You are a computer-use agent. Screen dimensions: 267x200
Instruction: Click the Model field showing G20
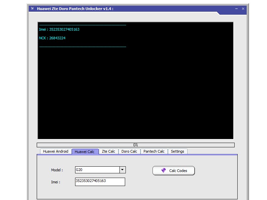[x=97, y=170]
